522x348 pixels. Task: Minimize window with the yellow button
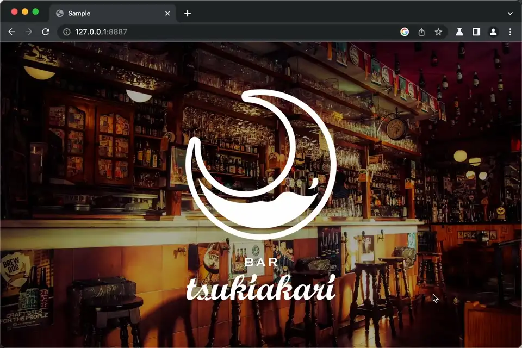pos(25,11)
